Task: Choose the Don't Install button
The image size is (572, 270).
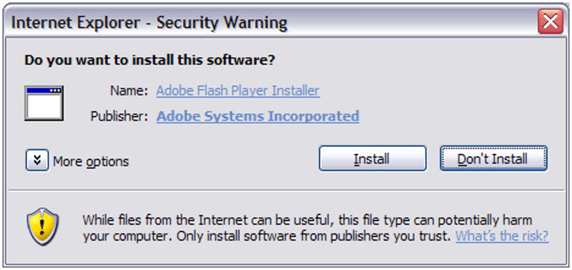Action: (x=493, y=159)
